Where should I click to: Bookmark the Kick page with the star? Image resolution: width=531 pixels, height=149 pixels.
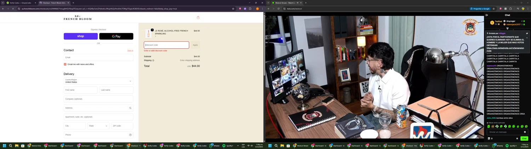click(x=493, y=9)
